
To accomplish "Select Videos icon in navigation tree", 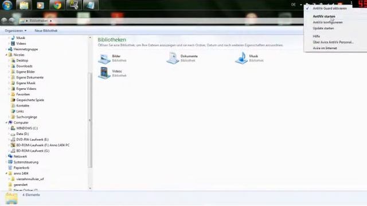I will click(x=13, y=43).
